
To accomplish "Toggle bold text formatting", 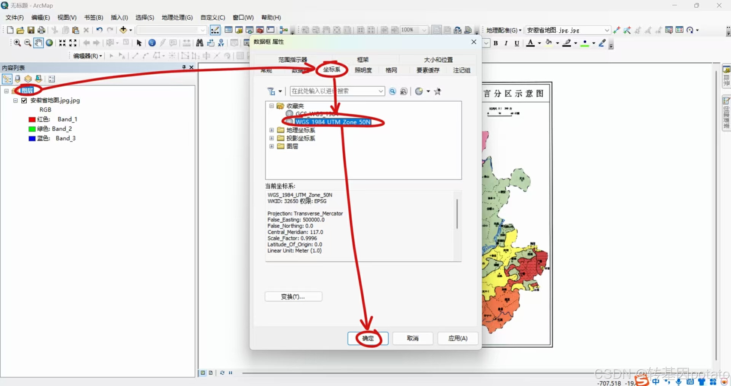I will (x=496, y=43).
